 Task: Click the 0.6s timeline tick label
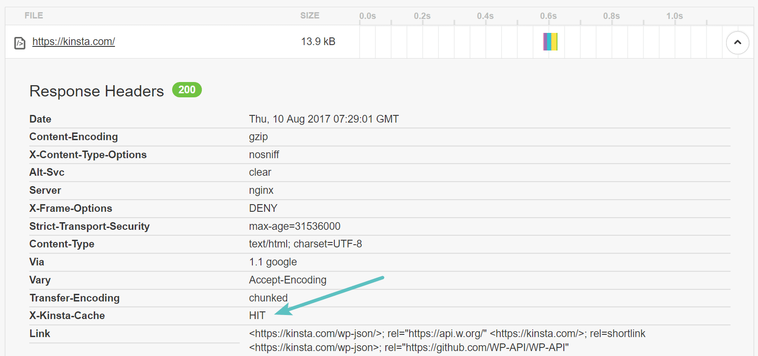click(x=548, y=16)
